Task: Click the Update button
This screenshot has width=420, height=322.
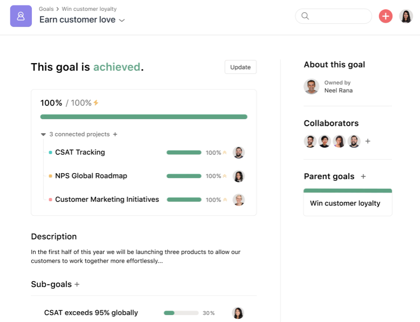Action: (x=241, y=67)
